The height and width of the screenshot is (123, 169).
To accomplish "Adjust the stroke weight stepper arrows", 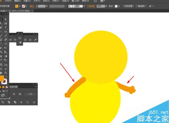I will (37, 6).
